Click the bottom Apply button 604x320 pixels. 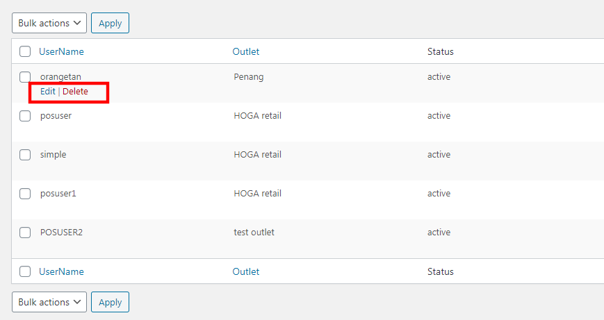coord(111,302)
